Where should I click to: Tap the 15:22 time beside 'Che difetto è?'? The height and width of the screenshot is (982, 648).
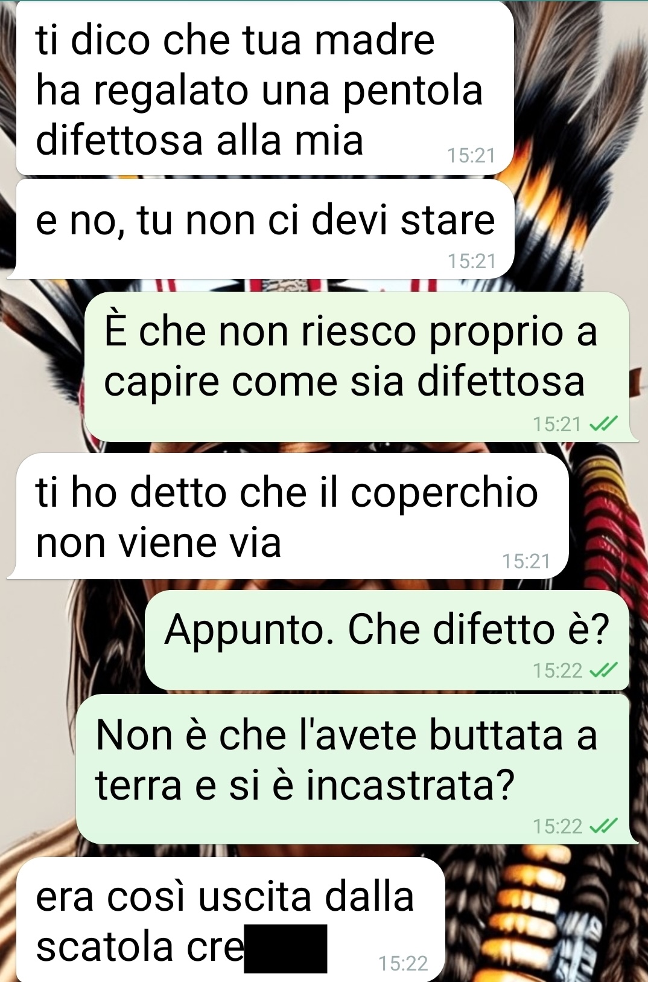pyautogui.click(x=557, y=670)
